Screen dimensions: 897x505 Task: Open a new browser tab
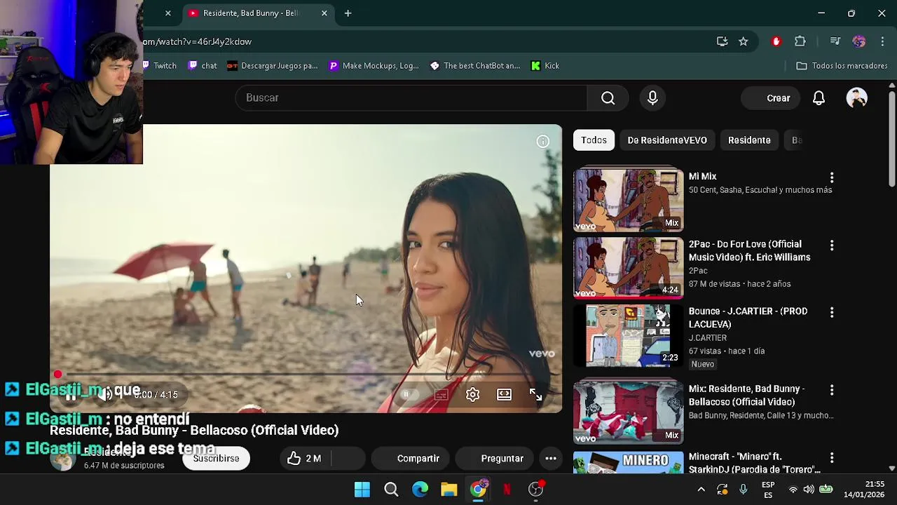[x=348, y=13]
